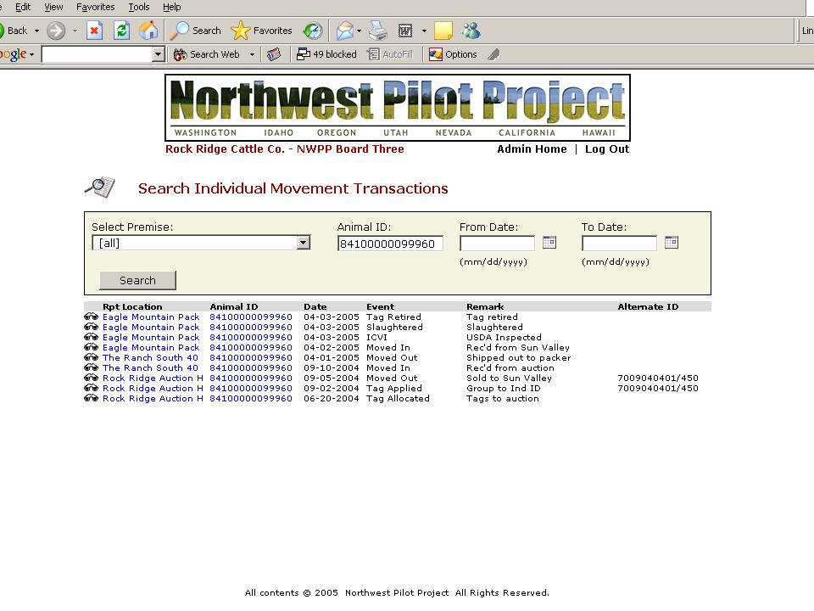Click Search Web on Google toolbar
The width and height of the screenshot is (814, 611).
click(x=207, y=54)
